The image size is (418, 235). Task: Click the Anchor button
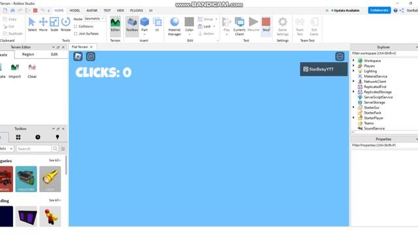pos(206,33)
